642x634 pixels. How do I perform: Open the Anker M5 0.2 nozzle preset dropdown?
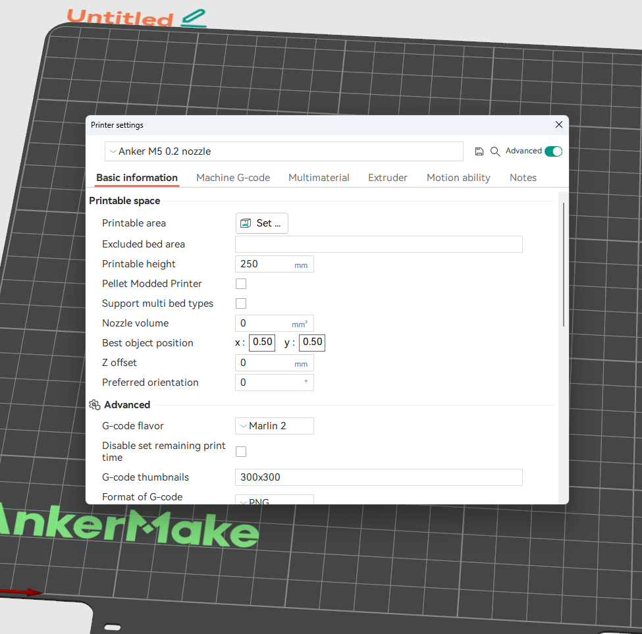coord(284,151)
